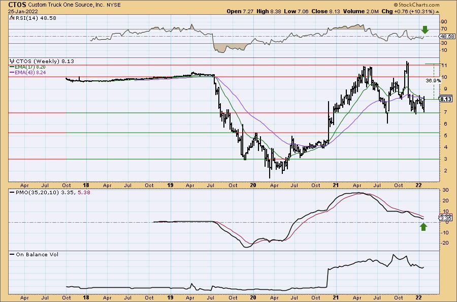Click the RSI line icon before RSI(14)
Screen dimensions: 457x302
click(x=12, y=18)
